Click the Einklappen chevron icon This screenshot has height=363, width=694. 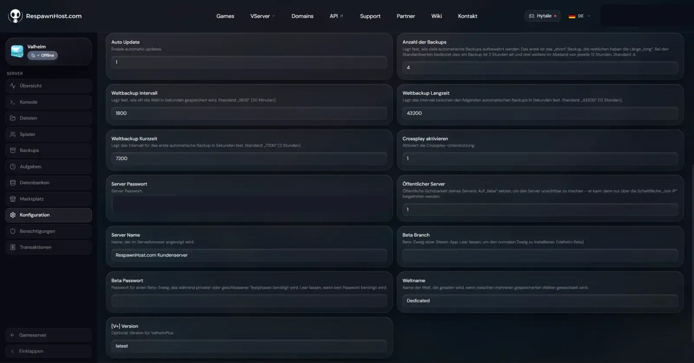(12, 351)
